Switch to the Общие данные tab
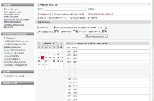This screenshot has width=154, height=101. (44, 14)
